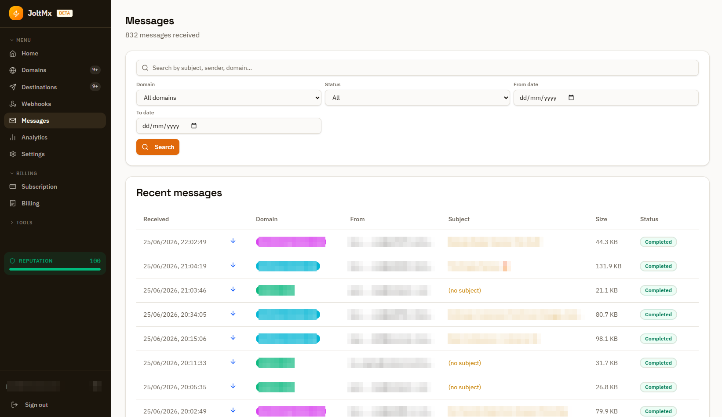The width and height of the screenshot is (722, 417).
Task: Collapse the BILLING section
Action: click(24, 173)
